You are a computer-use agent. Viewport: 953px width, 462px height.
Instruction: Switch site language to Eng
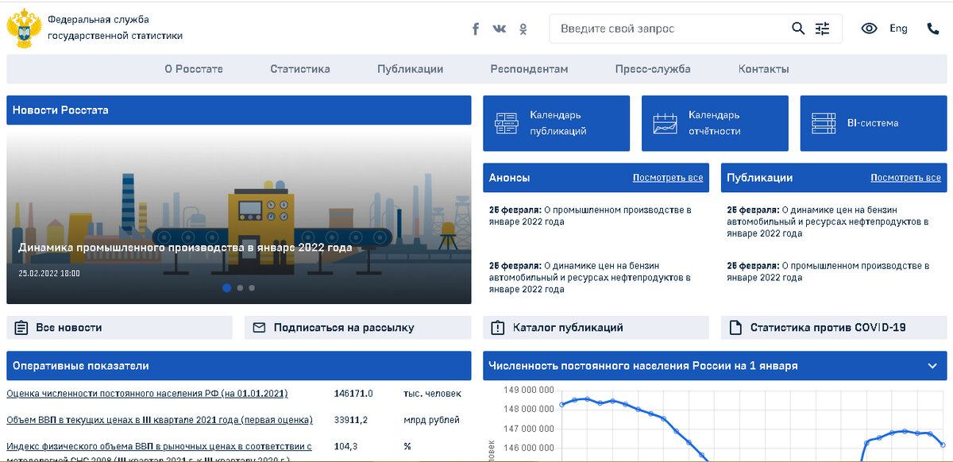coord(898,29)
